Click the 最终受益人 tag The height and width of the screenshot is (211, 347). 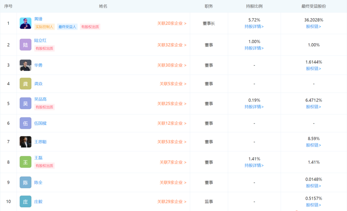click(67, 27)
